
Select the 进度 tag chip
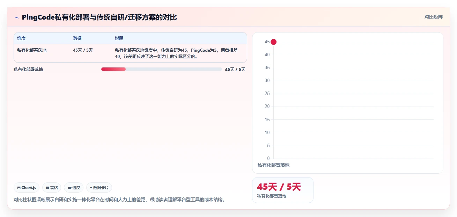[74, 188]
